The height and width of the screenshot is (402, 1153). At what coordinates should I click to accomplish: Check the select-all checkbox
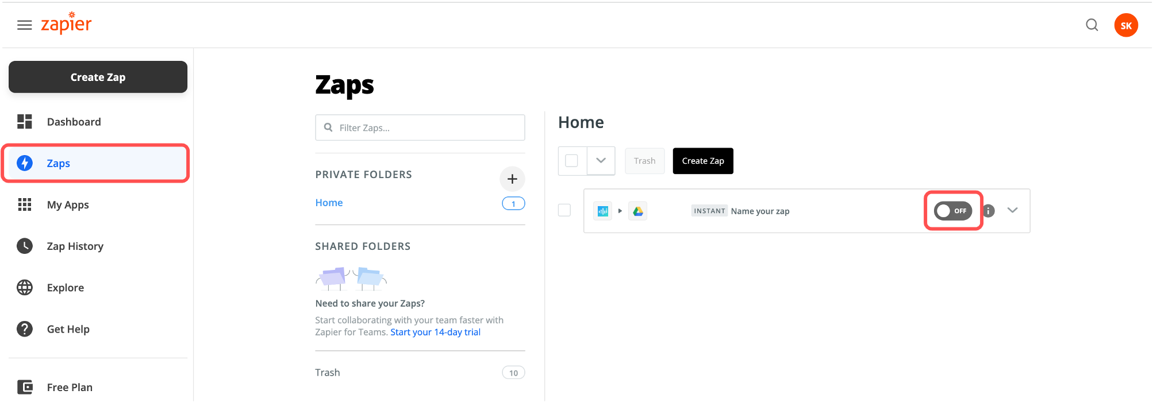(571, 161)
